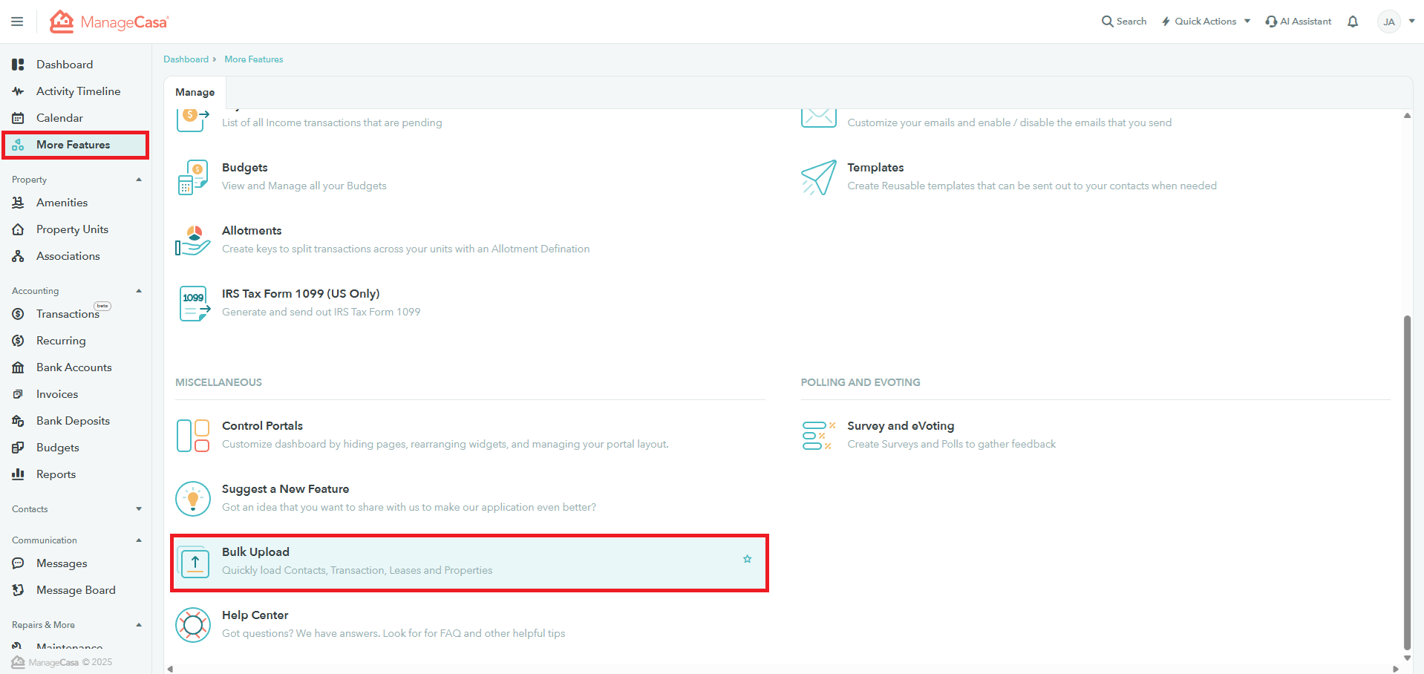The image size is (1424, 674).
Task: Click the Templates paper plane icon
Action: pos(818,177)
